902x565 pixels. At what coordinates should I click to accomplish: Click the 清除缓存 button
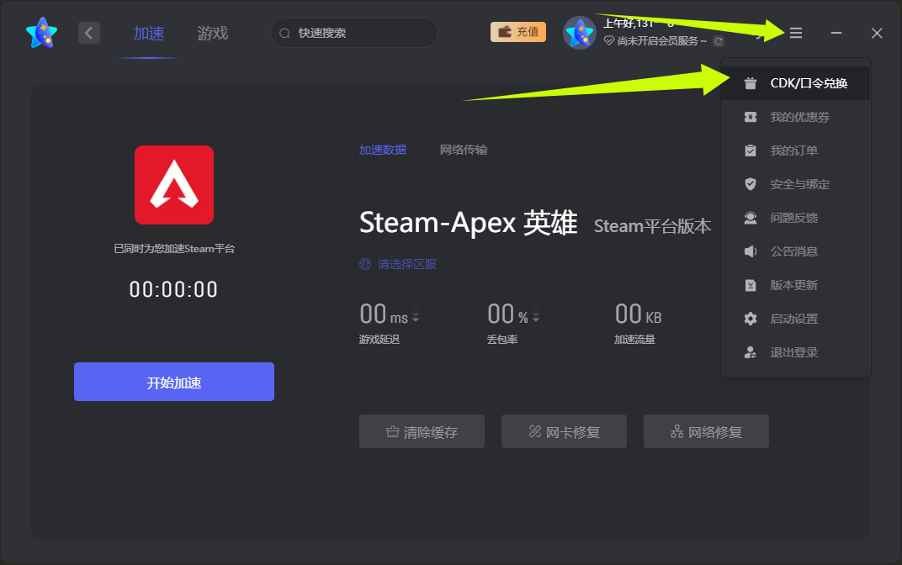[422, 431]
